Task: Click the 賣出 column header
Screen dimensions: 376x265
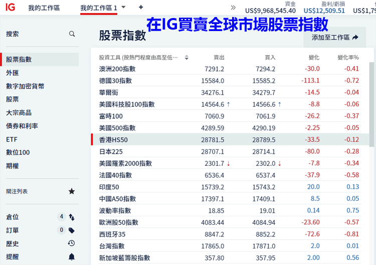Action: click(219, 58)
